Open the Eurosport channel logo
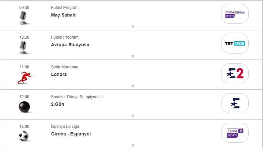Viewport: 263px width, 149px height. click(x=235, y=103)
